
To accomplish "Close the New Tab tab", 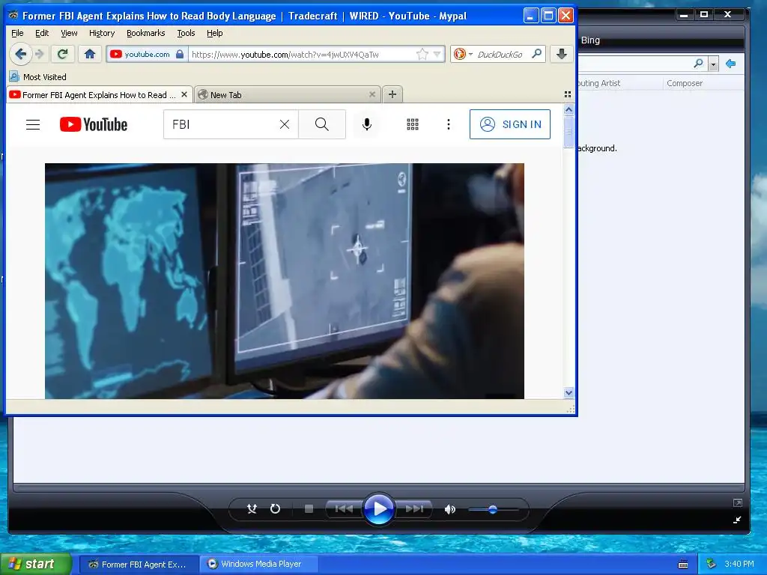I will [372, 94].
